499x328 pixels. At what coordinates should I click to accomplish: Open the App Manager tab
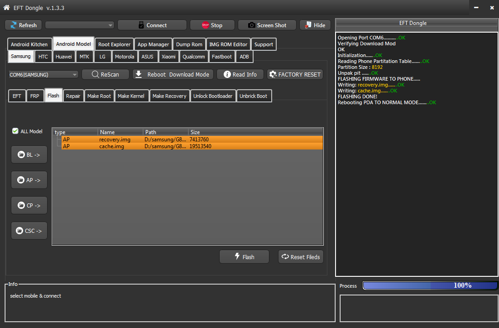153,44
